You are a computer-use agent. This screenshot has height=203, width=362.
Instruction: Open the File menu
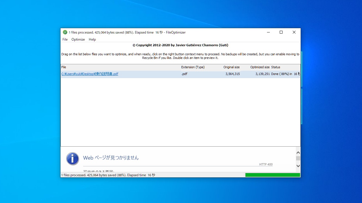point(65,39)
